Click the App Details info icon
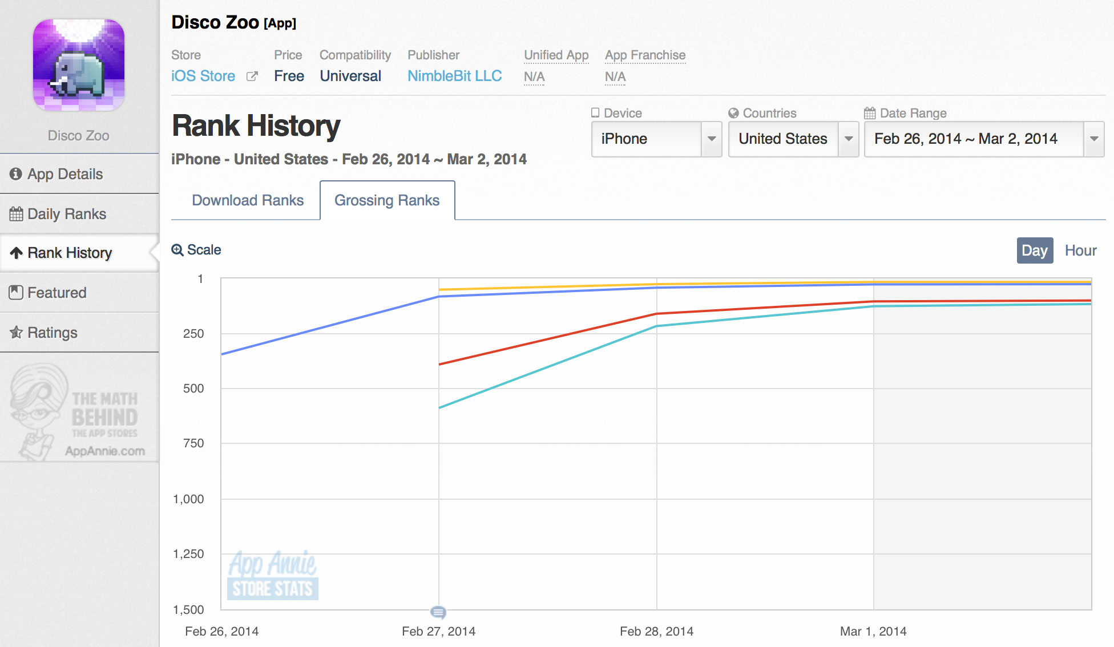Viewport: 1114px width, 647px height. tap(16, 173)
